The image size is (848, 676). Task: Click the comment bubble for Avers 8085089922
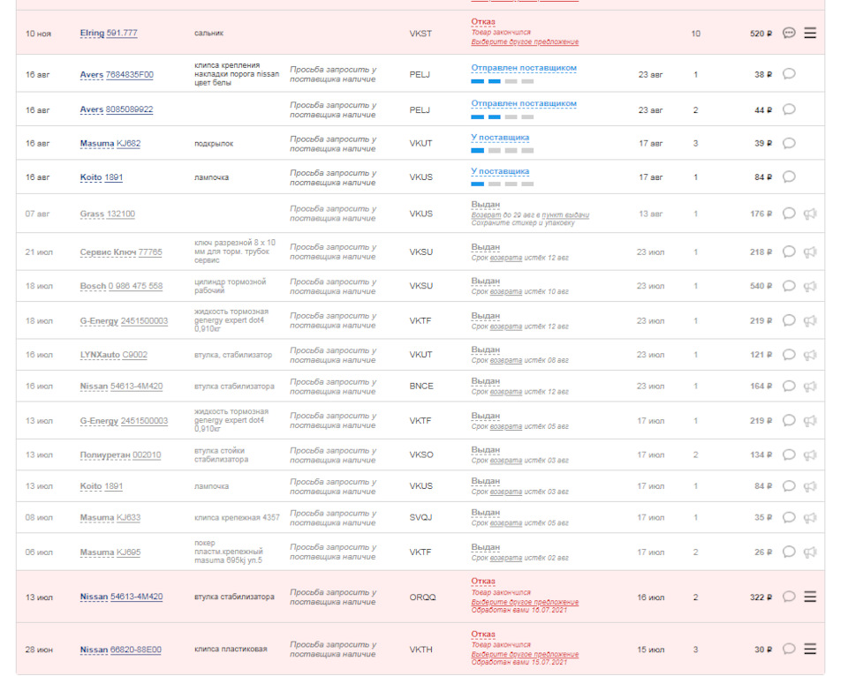click(789, 109)
